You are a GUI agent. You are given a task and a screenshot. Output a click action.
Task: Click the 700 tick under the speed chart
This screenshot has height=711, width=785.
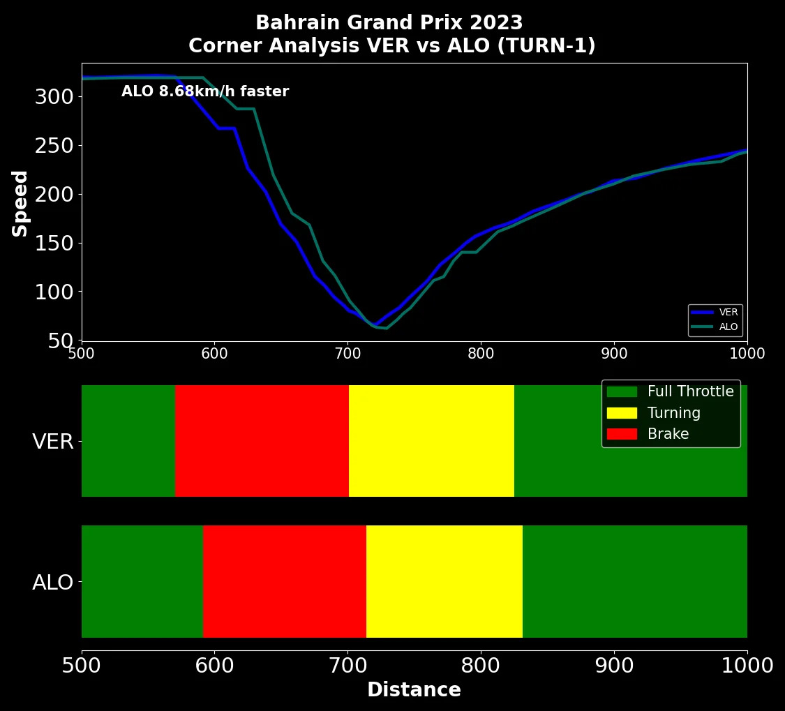point(347,354)
